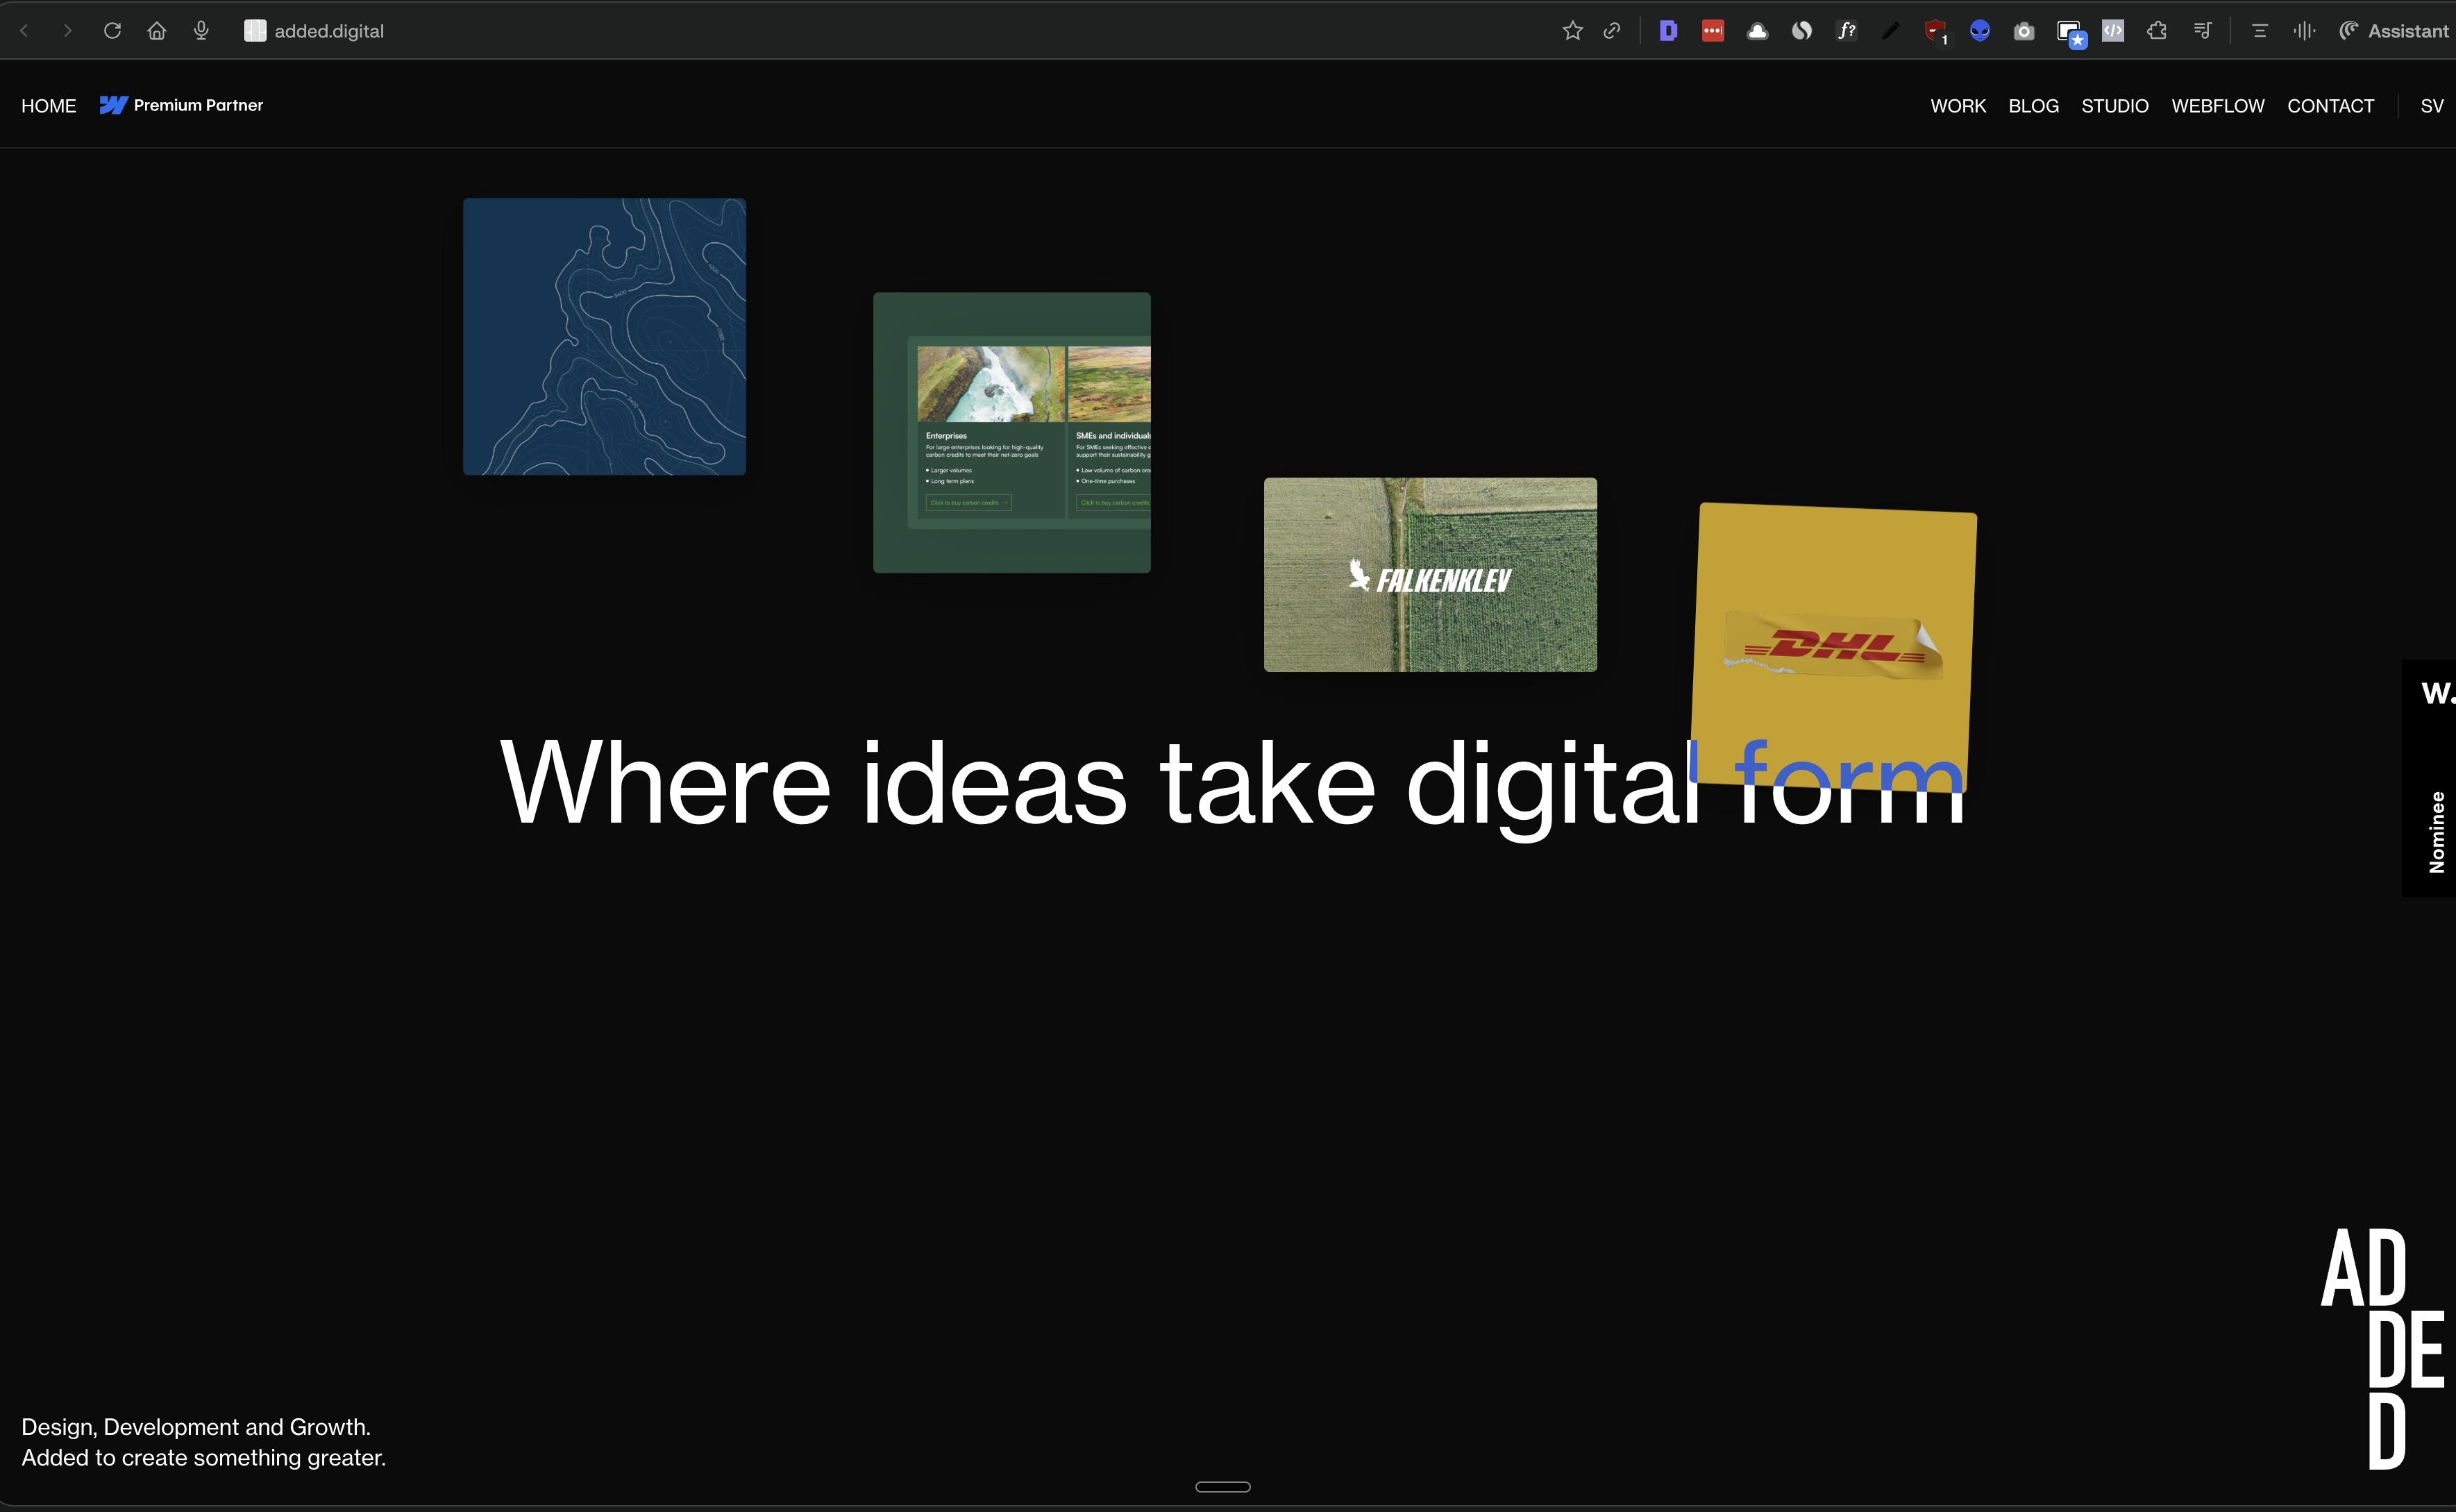Click the Webflow Premium Partner badge
2456x1512 pixels.
181,105
